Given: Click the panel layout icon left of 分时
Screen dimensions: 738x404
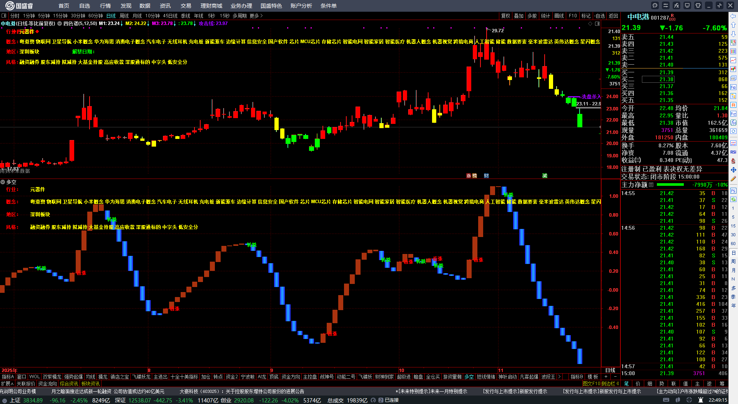Looking at the screenshot, I should pyautogui.click(x=4, y=16).
